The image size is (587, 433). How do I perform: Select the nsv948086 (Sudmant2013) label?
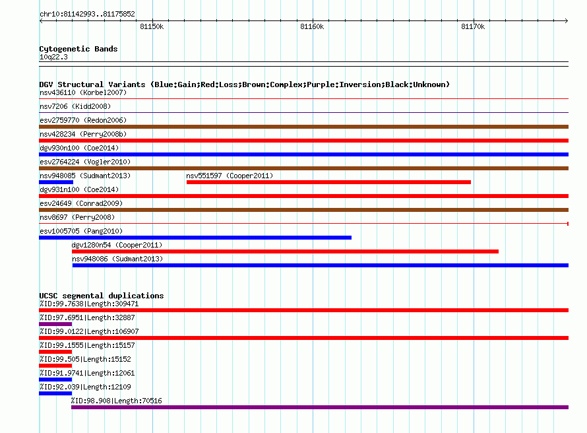[x=117, y=259]
